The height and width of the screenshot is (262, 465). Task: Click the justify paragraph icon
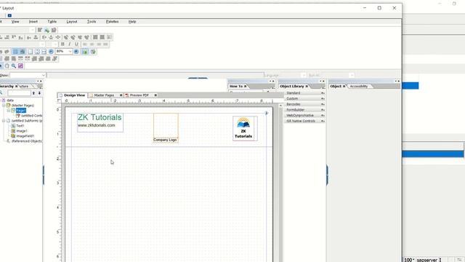105,44
